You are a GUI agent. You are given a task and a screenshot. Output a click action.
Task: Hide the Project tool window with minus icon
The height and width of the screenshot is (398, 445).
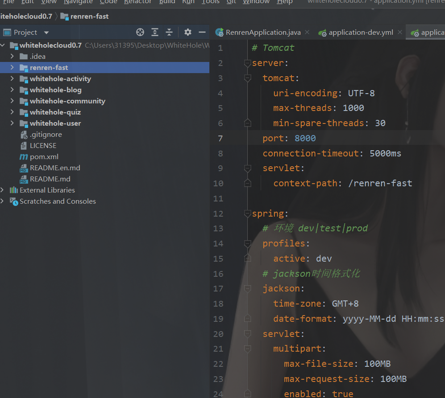(x=202, y=33)
